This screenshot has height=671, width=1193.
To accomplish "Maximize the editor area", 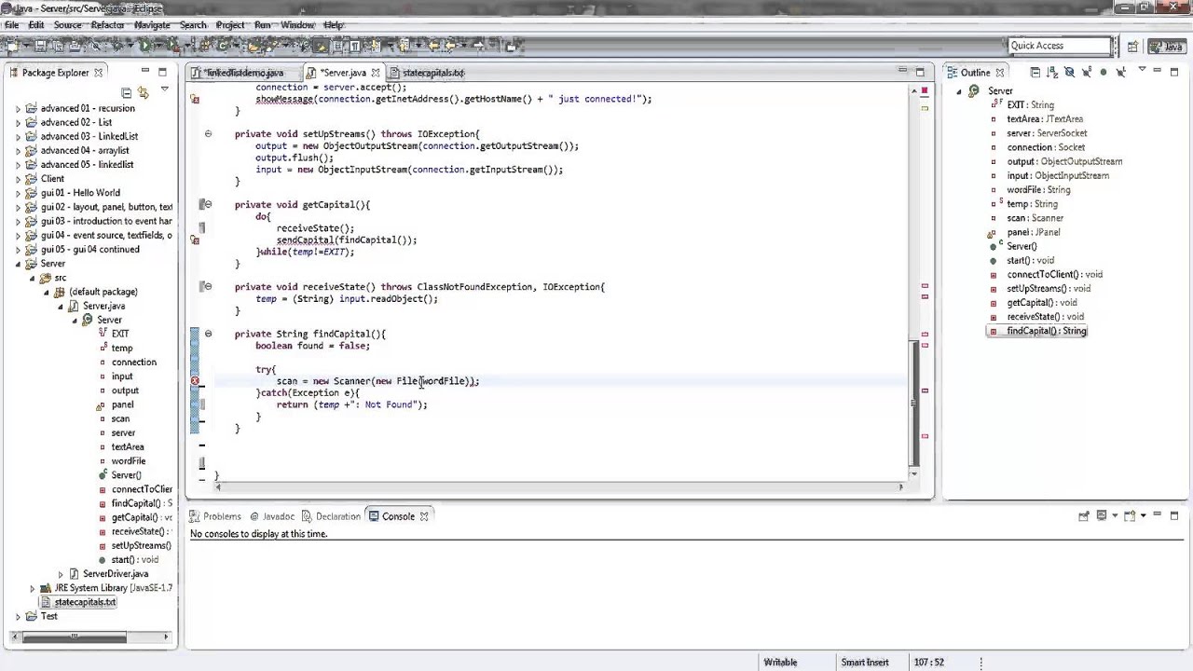I will point(920,72).
